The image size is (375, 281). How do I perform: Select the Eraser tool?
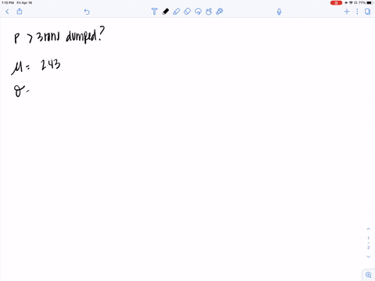click(187, 12)
